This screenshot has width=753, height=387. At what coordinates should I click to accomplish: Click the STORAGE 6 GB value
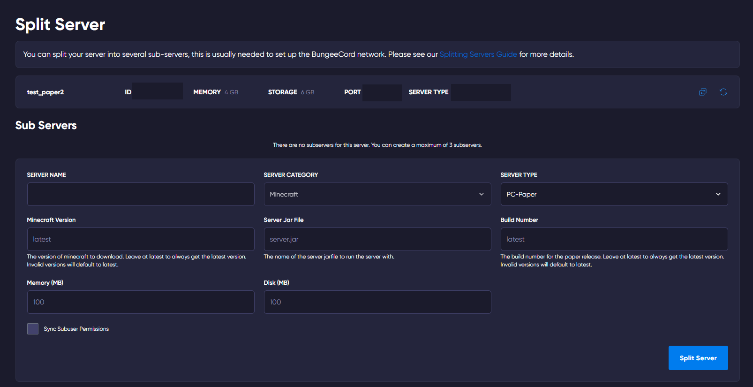[308, 92]
